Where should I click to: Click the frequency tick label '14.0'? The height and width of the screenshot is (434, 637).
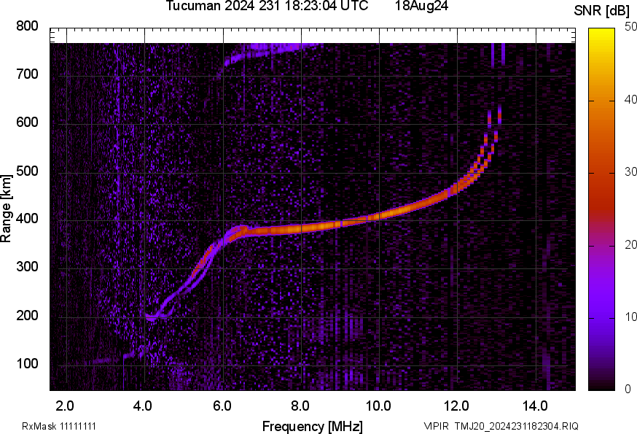click(535, 406)
